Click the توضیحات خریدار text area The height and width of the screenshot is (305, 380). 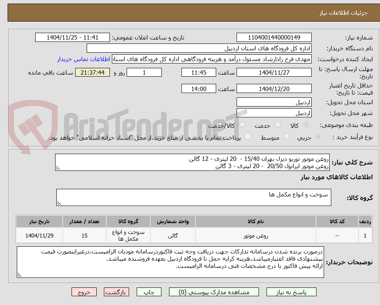(x=170, y=262)
